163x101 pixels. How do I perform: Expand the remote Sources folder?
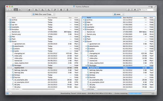(x=86, y=77)
